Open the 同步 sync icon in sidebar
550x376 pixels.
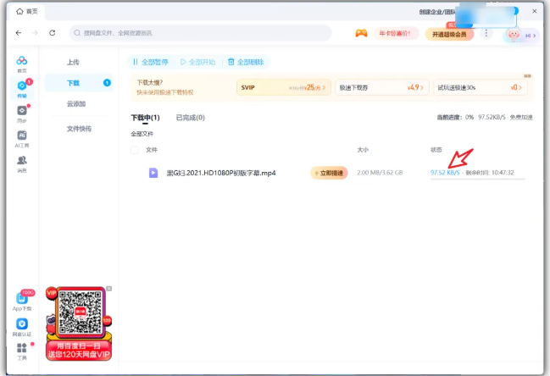click(22, 111)
